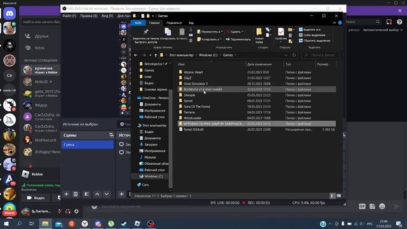407x229 pixels.
Task: Select the 'Сцена' scene in OBS
Action: (x=88, y=144)
